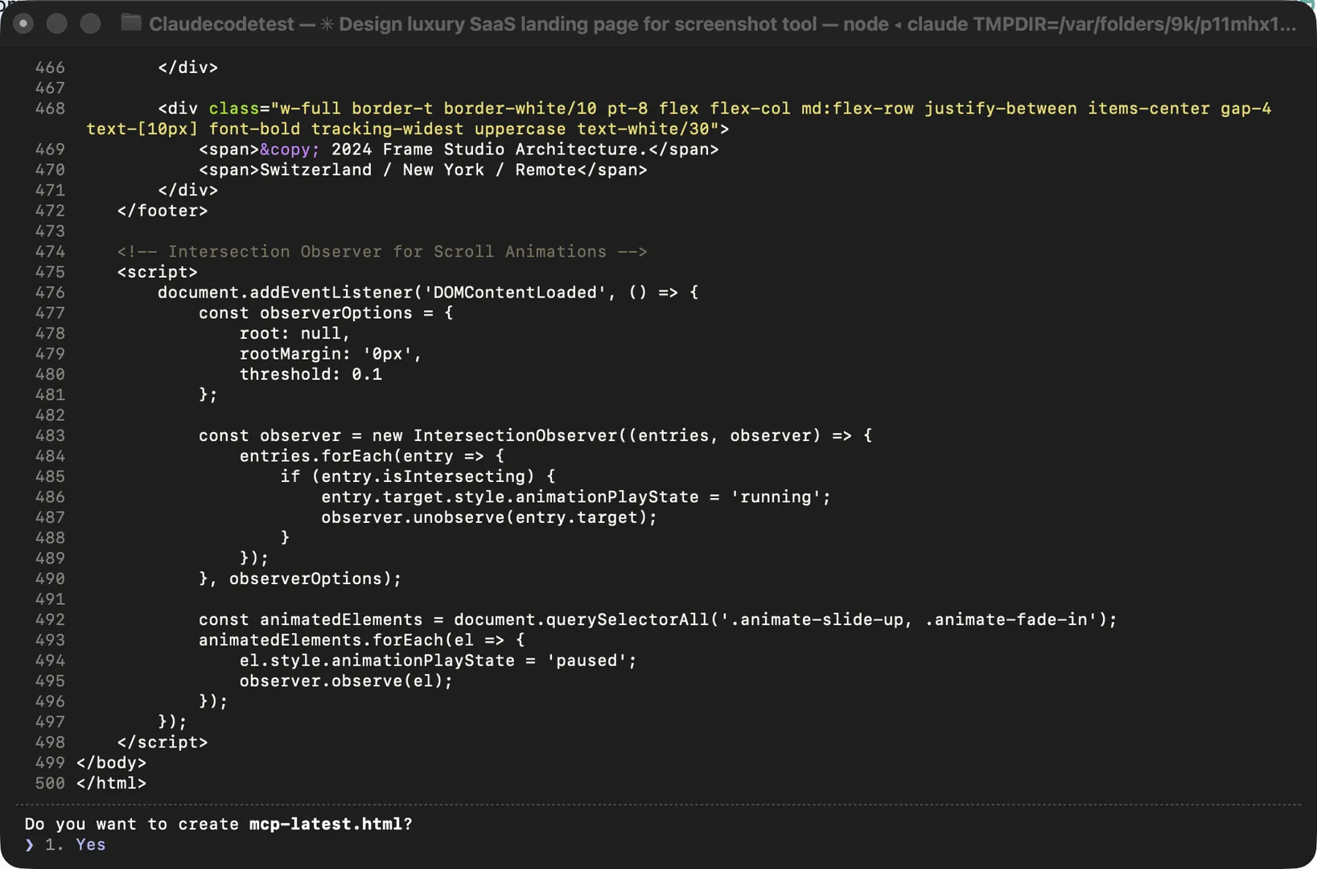Viewport: 1317px width, 869px height.
Task: Click line number 500
Action: pyautogui.click(x=50, y=783)
